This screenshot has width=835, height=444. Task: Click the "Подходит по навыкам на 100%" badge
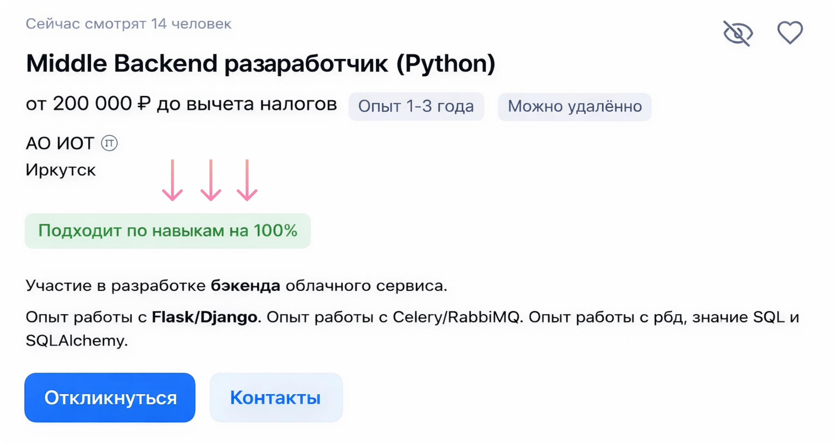[x=168, y=230]
